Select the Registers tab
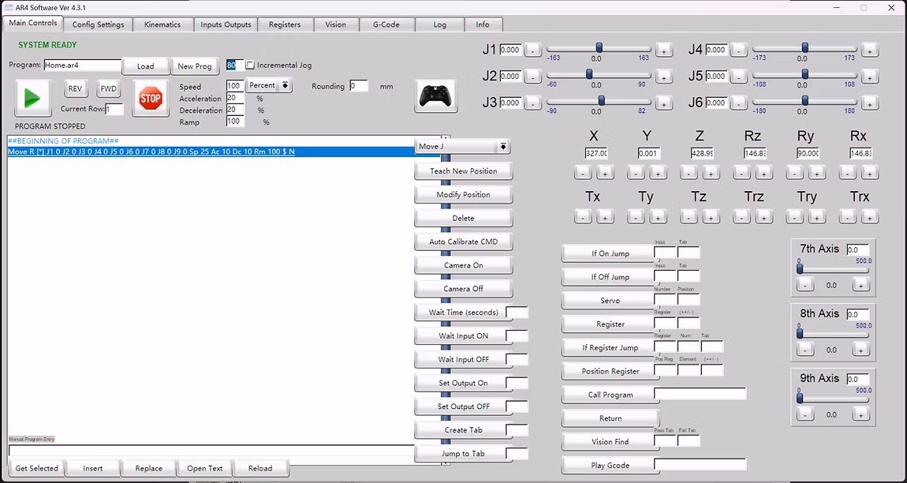 (x=285, y=24)
